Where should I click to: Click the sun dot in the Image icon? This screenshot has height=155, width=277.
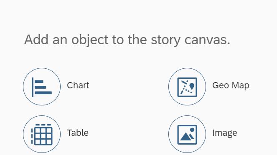192,130
